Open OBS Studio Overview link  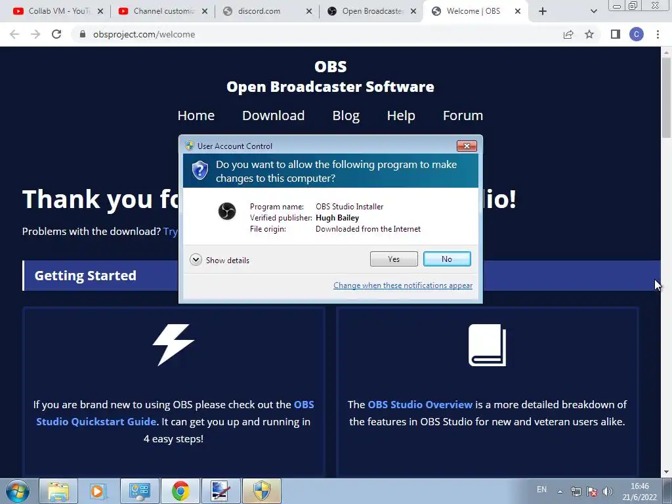[420, 404]
